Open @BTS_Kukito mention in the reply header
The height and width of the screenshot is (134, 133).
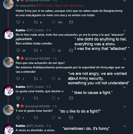click(x=45, y=6)
